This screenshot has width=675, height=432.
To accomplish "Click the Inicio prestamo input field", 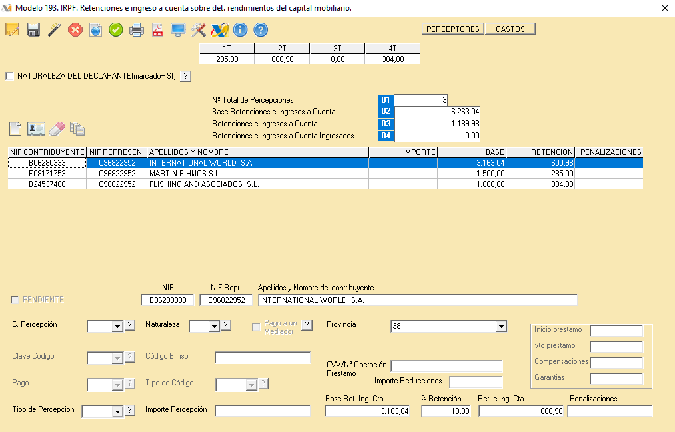I will tap(616, 331).
